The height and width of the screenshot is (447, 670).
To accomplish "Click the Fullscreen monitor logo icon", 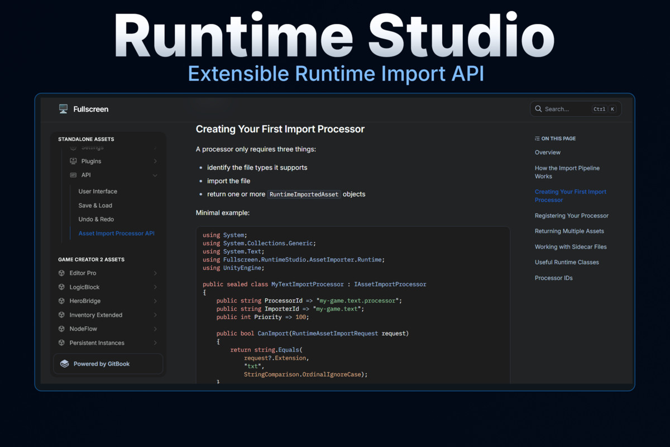I will pos(64,109).
